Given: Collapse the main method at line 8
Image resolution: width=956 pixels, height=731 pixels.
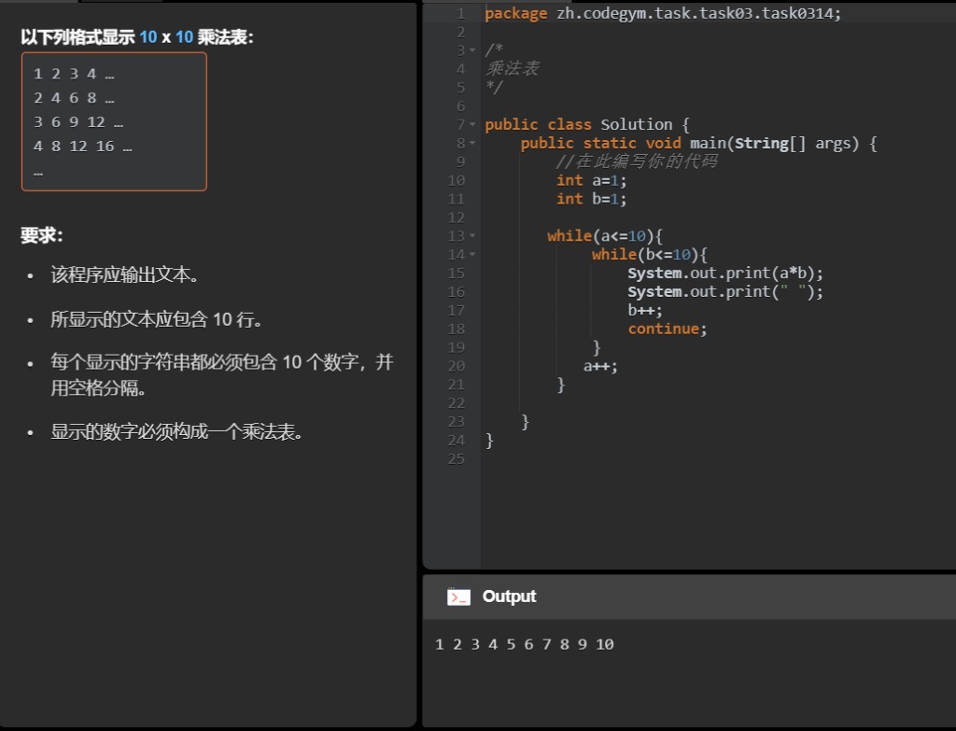Looking at the screenshot, I should tap(471, 143).
